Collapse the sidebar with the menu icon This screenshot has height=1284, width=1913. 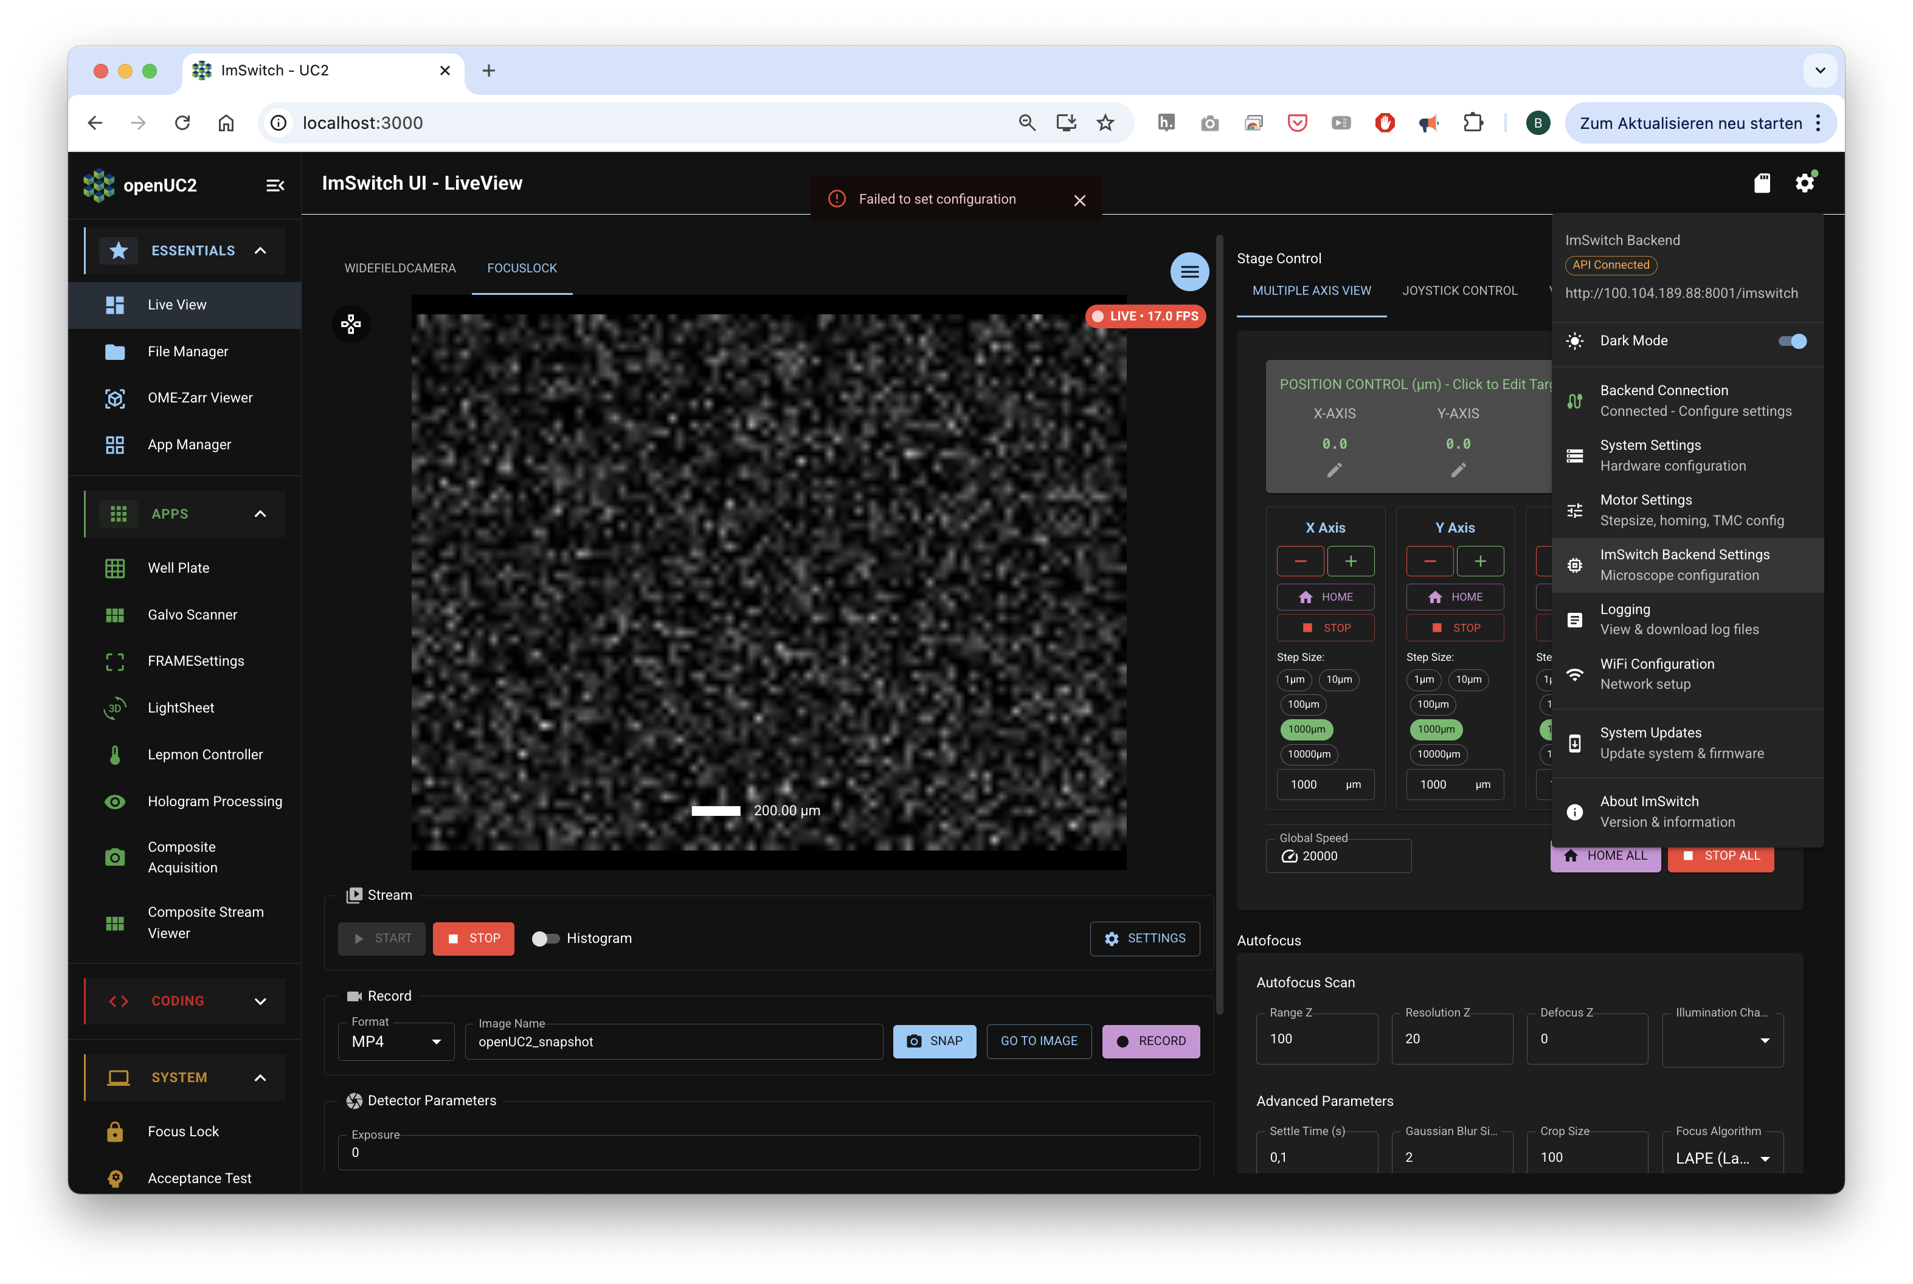click(275, 186)
